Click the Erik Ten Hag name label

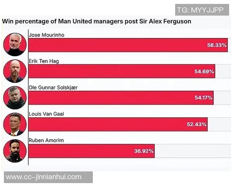[x=44, y=61]
